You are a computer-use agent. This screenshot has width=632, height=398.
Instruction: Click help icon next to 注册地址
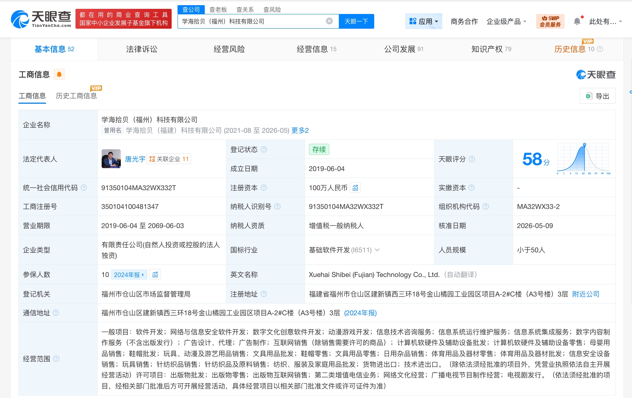point(264,294)
